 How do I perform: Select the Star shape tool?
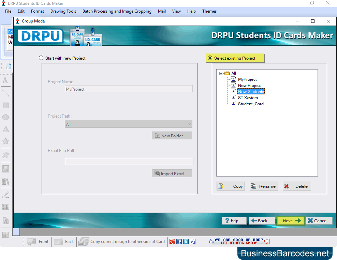pyautogui.click(x=5, y=141)
